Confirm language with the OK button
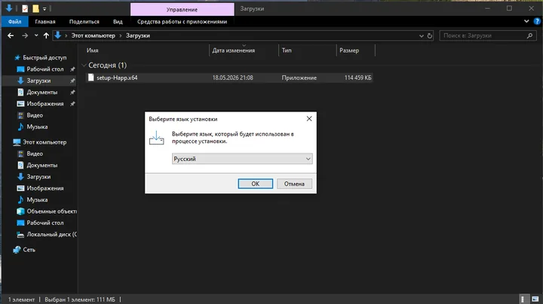 [x=255, y=184]
